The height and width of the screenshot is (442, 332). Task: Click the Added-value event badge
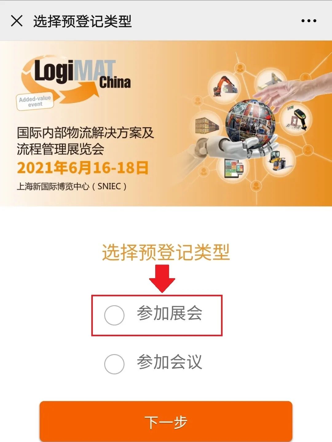coord(35,101)
